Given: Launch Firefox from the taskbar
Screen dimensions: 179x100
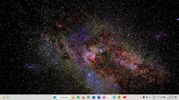Looking at the screenshot, I should [83, 97].
